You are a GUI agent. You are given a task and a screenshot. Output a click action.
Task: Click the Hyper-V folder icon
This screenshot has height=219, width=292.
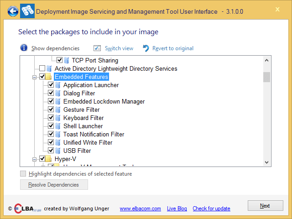tap(48, 159)
